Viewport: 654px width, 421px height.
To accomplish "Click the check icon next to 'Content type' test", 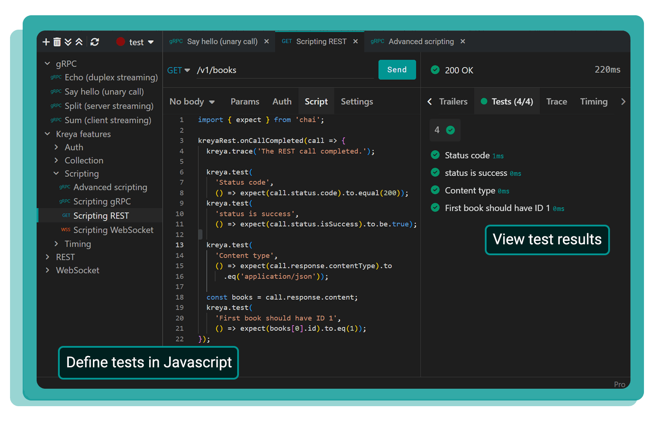I will 435,190.
